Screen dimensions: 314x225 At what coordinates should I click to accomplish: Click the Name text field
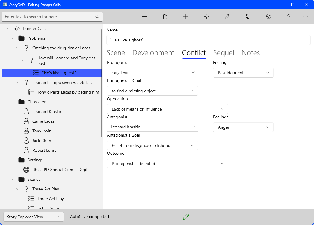point(208,40)
